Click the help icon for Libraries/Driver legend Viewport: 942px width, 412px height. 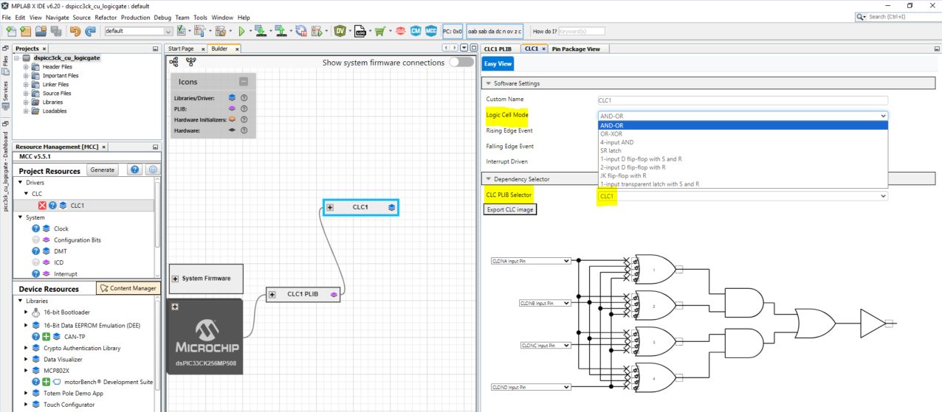pos(244,97)
